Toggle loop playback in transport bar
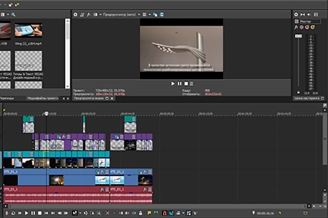The height and width of the screenshot is (218, 328). tap(13, 213)
